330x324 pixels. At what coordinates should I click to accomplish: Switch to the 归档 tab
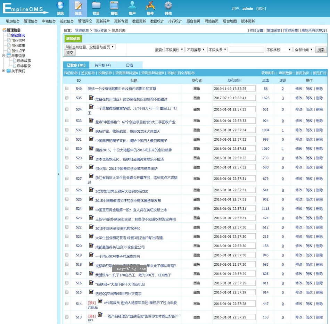(x=129, y=65)
